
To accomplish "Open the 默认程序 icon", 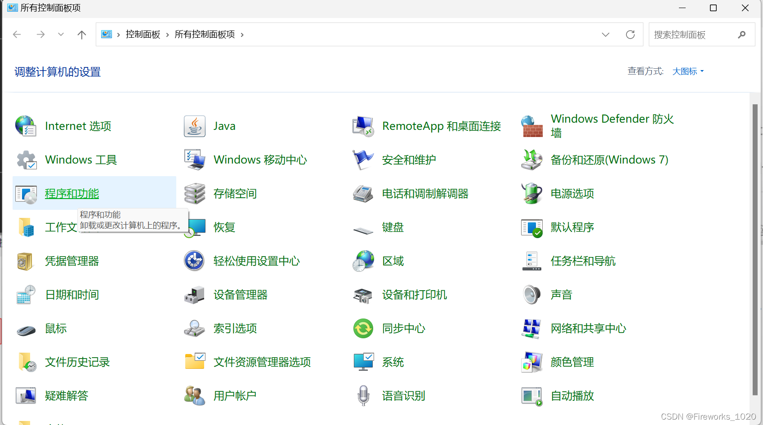I will tap(532, 227).
